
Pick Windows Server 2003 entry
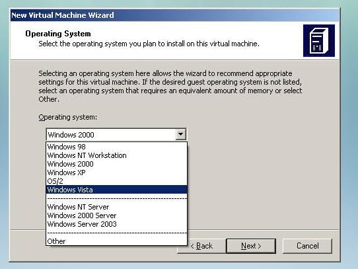116,224
